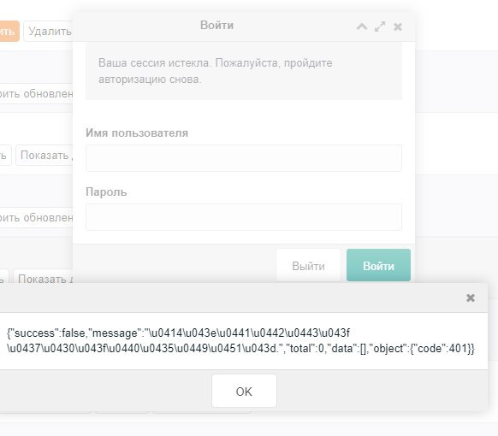
Task: Click the session expired notice text
Action: tap(215, 71)
